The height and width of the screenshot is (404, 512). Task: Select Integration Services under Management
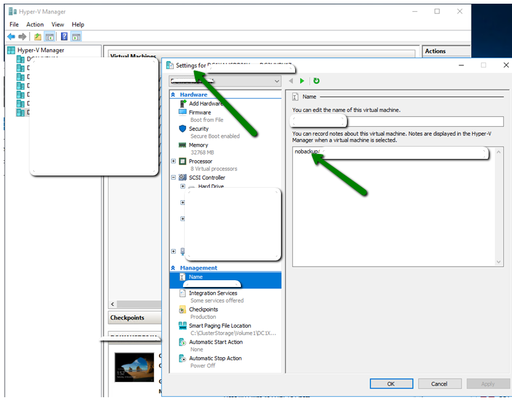click(x=213, y=293)
